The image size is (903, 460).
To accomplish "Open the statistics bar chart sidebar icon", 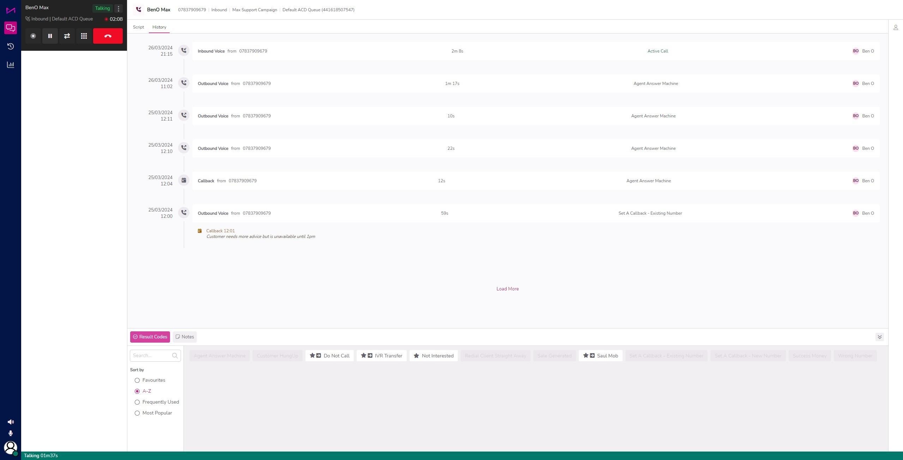I will click(11, 65).
